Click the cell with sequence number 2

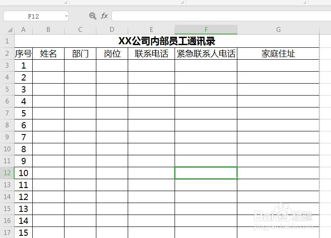[x=23, y=77]
